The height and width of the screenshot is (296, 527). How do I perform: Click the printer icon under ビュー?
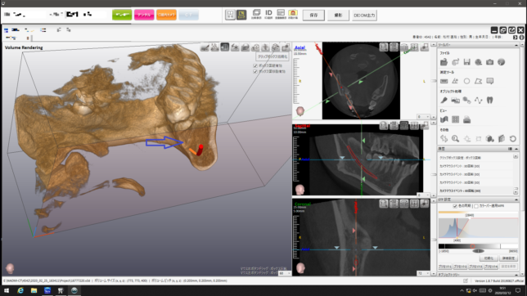point(466,119)
